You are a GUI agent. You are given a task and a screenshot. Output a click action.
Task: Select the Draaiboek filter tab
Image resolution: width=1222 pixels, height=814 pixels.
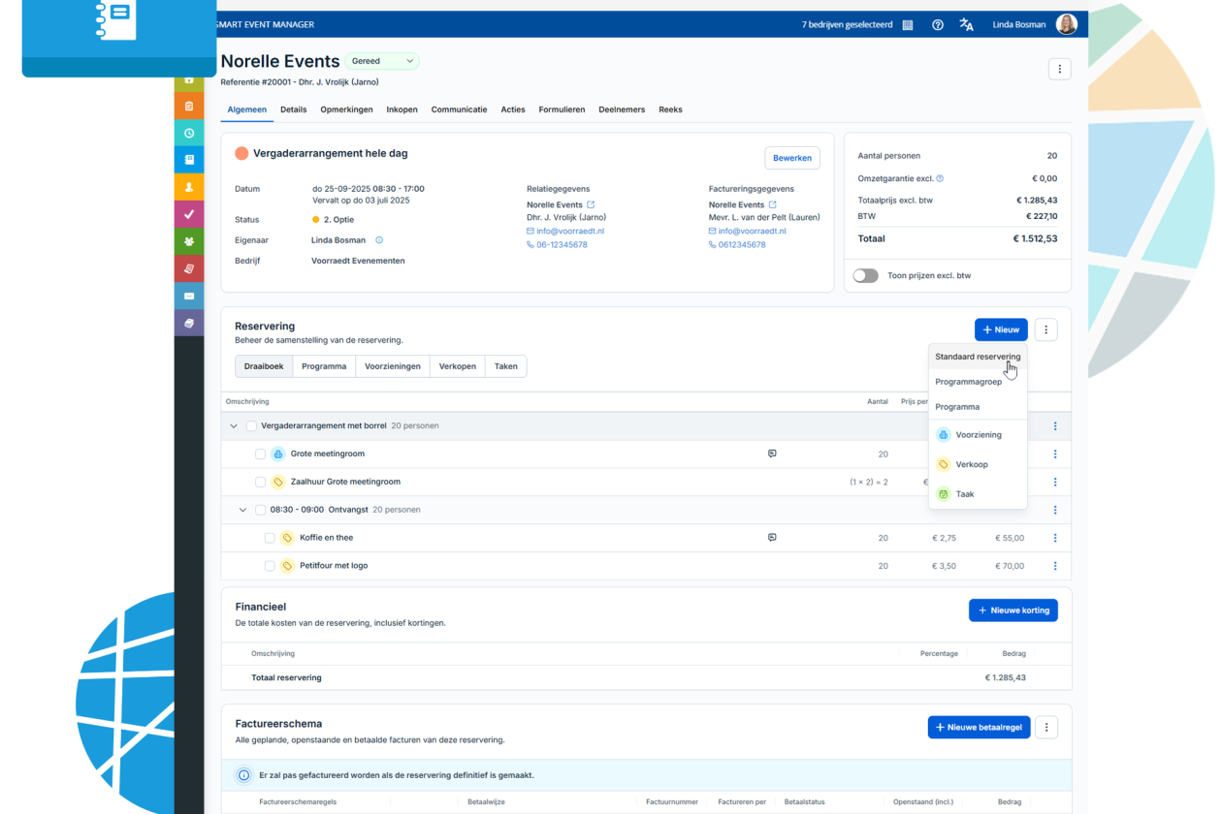(x=263, y=365)
